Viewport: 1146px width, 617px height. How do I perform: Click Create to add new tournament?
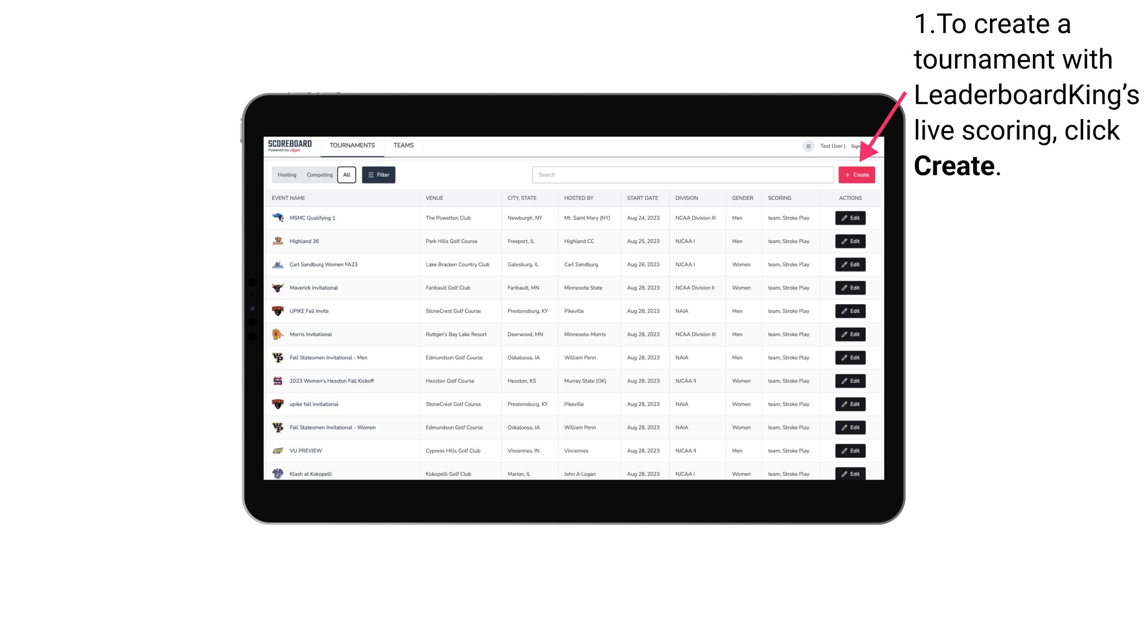point(856,175)
